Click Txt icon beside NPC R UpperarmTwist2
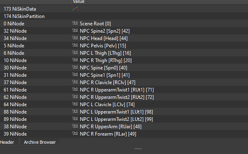 click(75, 97)
